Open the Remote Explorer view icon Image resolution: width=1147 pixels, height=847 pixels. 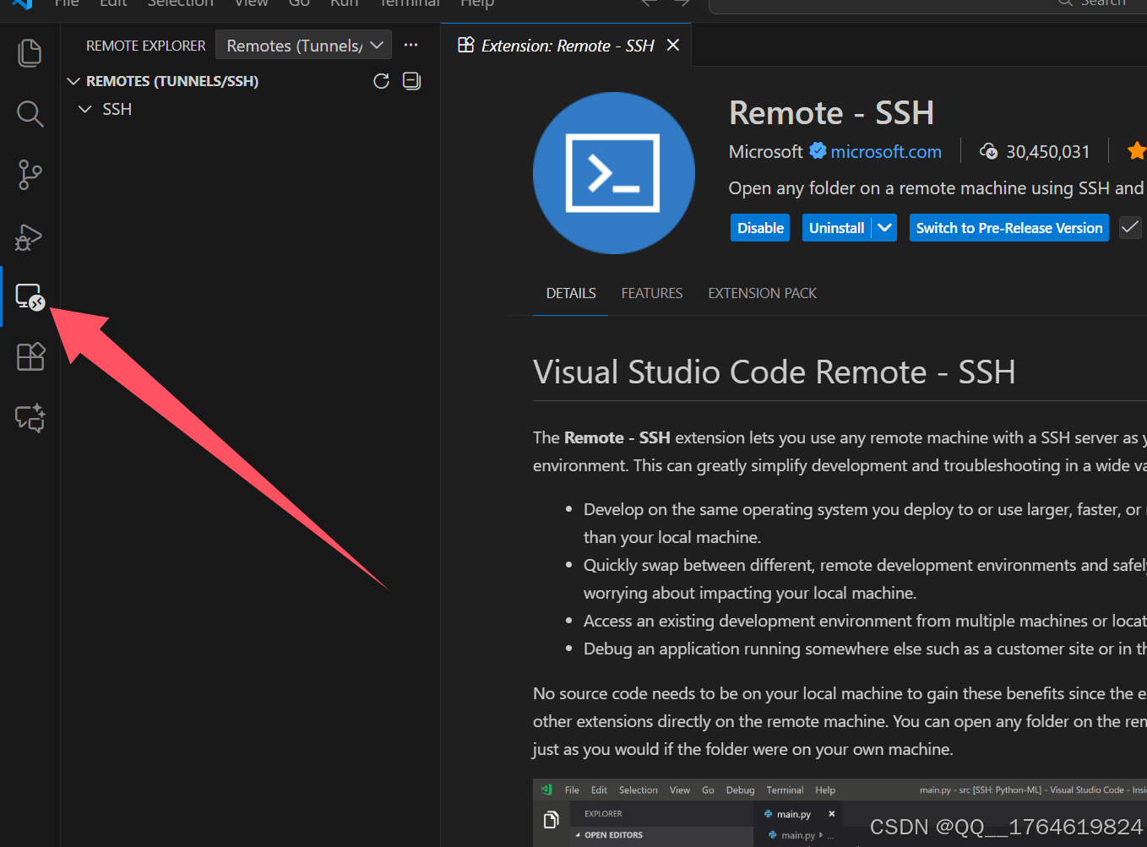point(30,296)
